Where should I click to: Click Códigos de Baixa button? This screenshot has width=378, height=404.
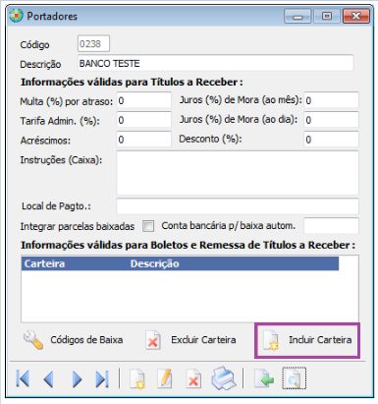pos(73,340)
